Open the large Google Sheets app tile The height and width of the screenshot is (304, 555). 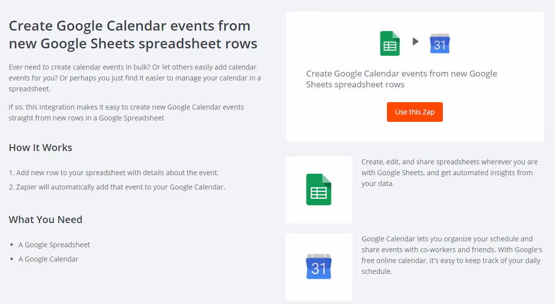tap(319, 190)
